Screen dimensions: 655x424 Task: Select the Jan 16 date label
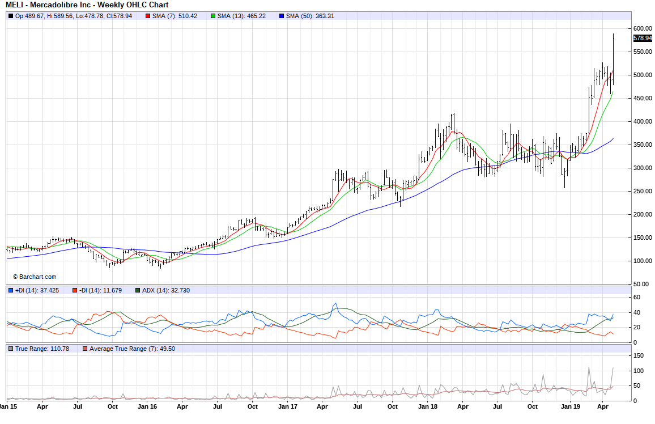pyautogui.click(x=147, y=406)
